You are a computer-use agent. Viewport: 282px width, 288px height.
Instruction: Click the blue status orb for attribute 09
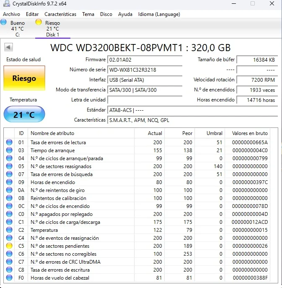(x=9, y=182)
